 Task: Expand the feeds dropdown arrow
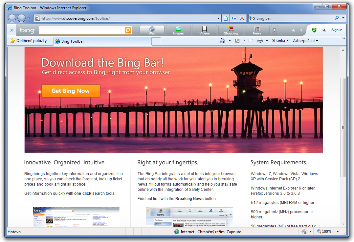coord(244,41)
